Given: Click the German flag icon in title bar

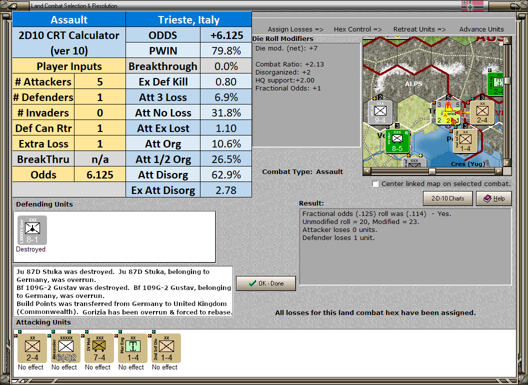Looking at the screenshot, I should pyautogui.click(x=472, y=6).
